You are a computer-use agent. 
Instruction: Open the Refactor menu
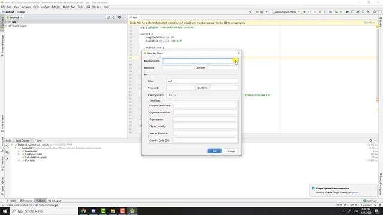[x=56, y=7]
